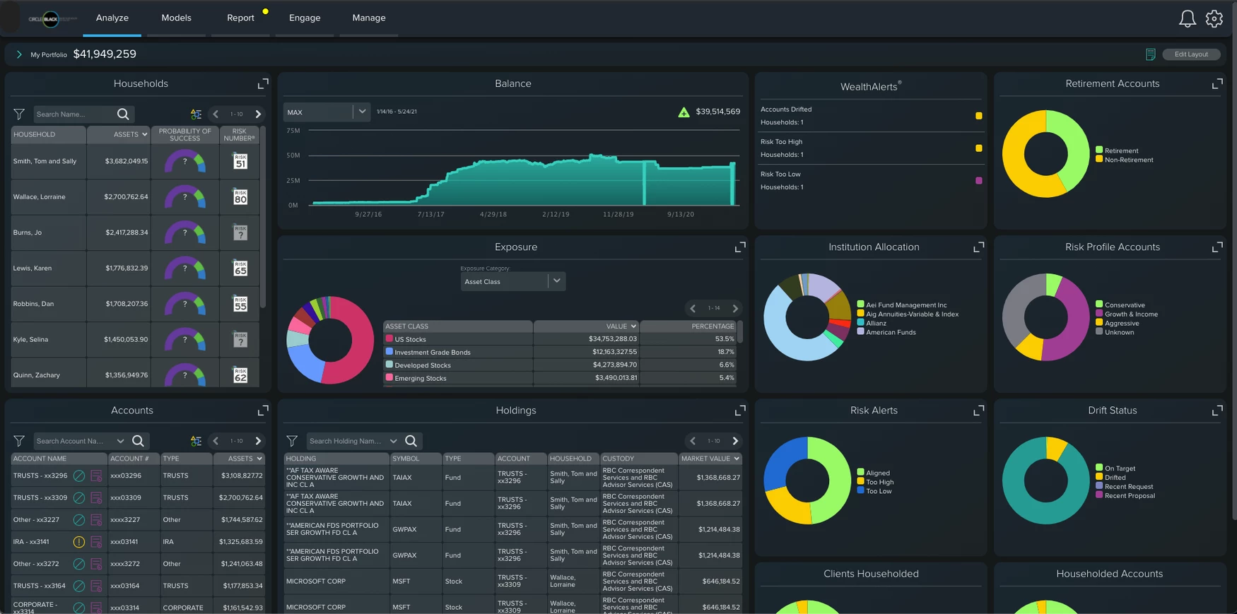
Task: Open the Holdings filter funnel
Action: click(x=292, y=441)
